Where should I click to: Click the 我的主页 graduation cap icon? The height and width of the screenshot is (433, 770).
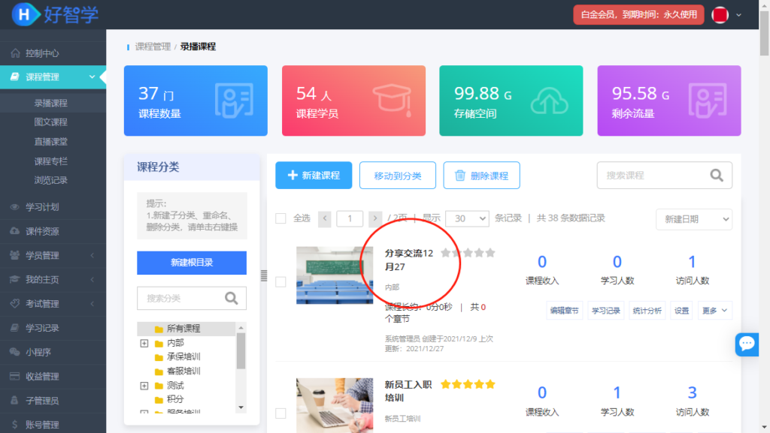[15, 279]
